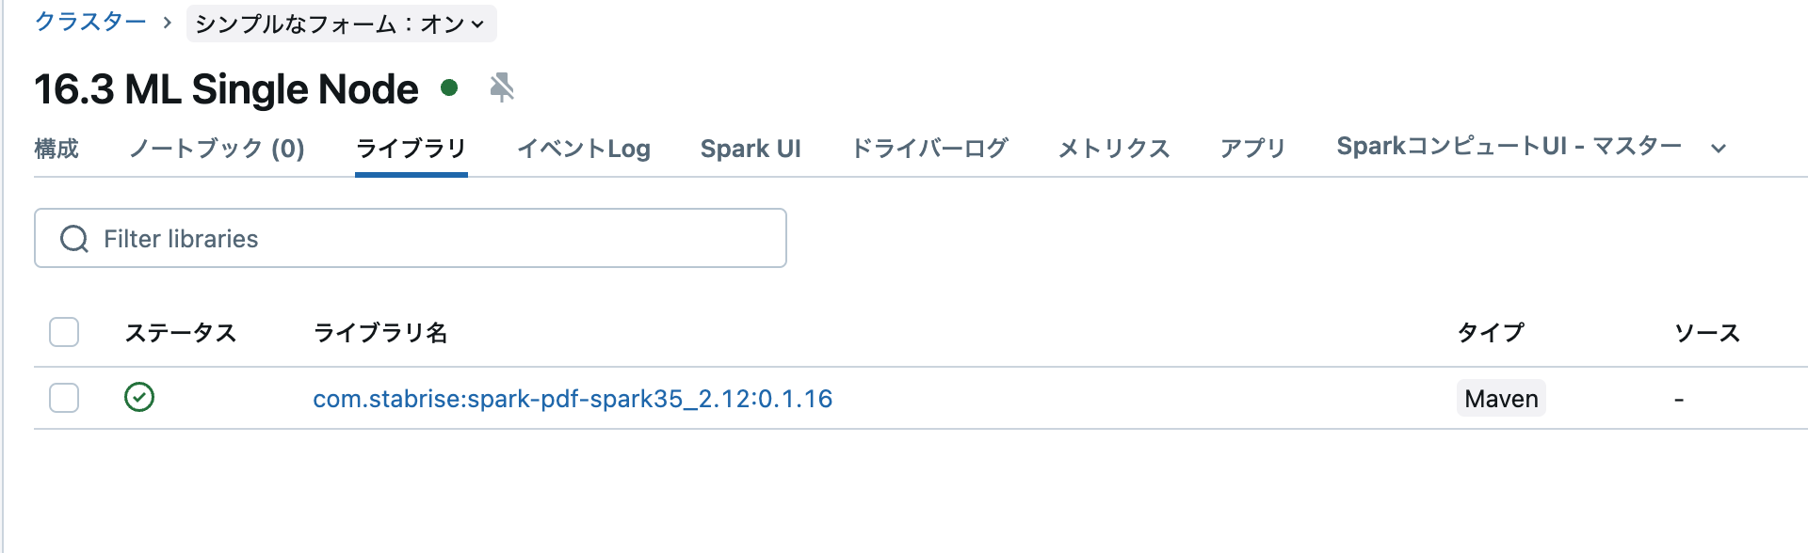Switch to the 構成 tab

coord(56,148)
